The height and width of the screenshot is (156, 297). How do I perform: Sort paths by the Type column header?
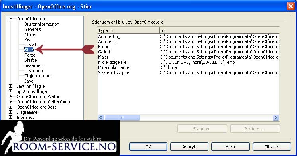pos(128,30)
